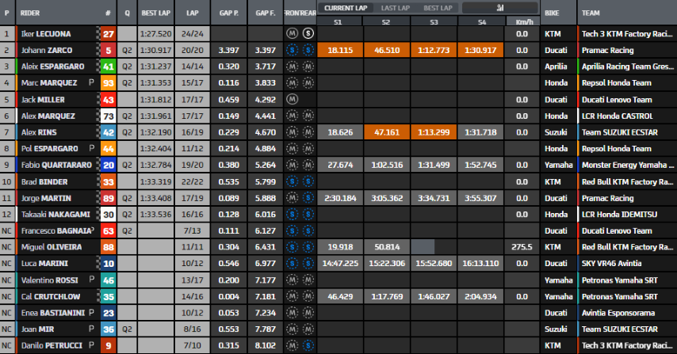Click Pol Espargaro's rear tyre icon

[x=308, y=149]
